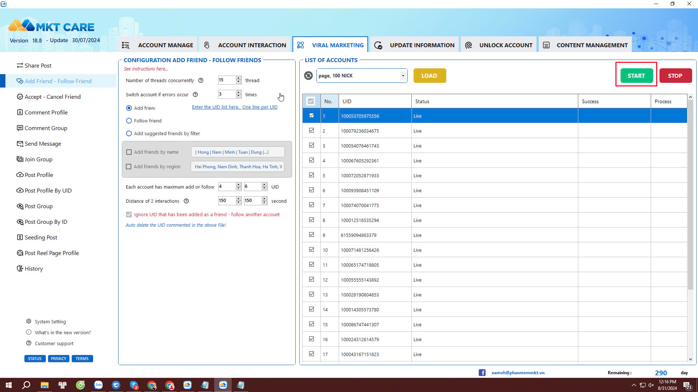Click the refresh accounts circular icon
This screenshot has height=392, width=698.
pos(308,76)
